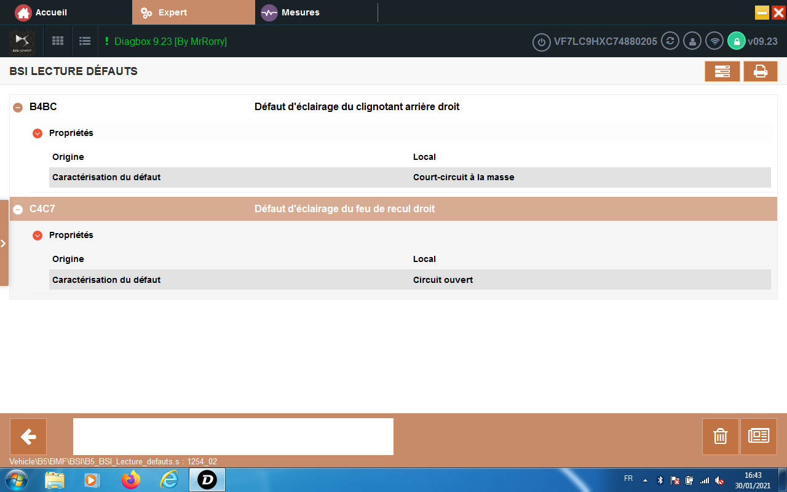Launch Firefox from the taskbar
The width and height of the screenshot is (787, 492).
[x=130, y=480]
